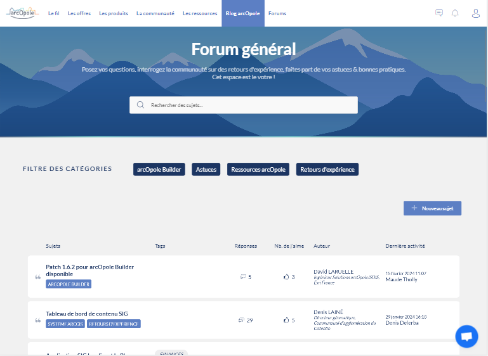
Task: Click the magnifier icon in search bar
Action: coord(140,105)
